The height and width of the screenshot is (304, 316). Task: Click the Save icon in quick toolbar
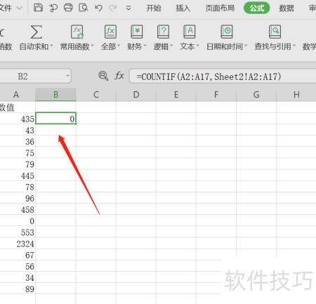38,8
